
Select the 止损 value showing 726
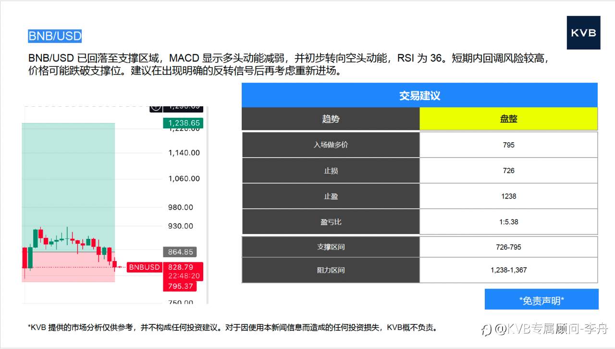(508, 170)
